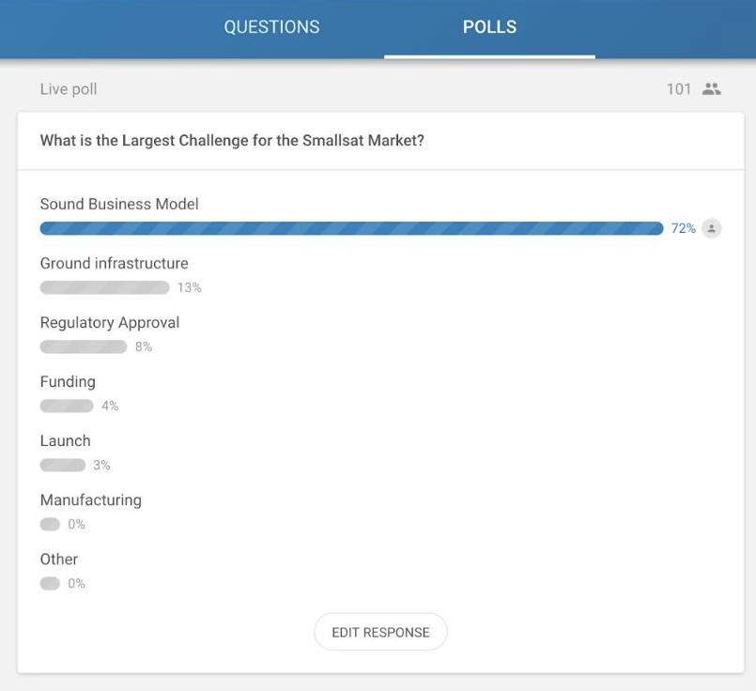The width and height of the screenshot is (756, 691).
Task: Open the Polls tab
Action: pyautogui.click(x=489, y=27)
